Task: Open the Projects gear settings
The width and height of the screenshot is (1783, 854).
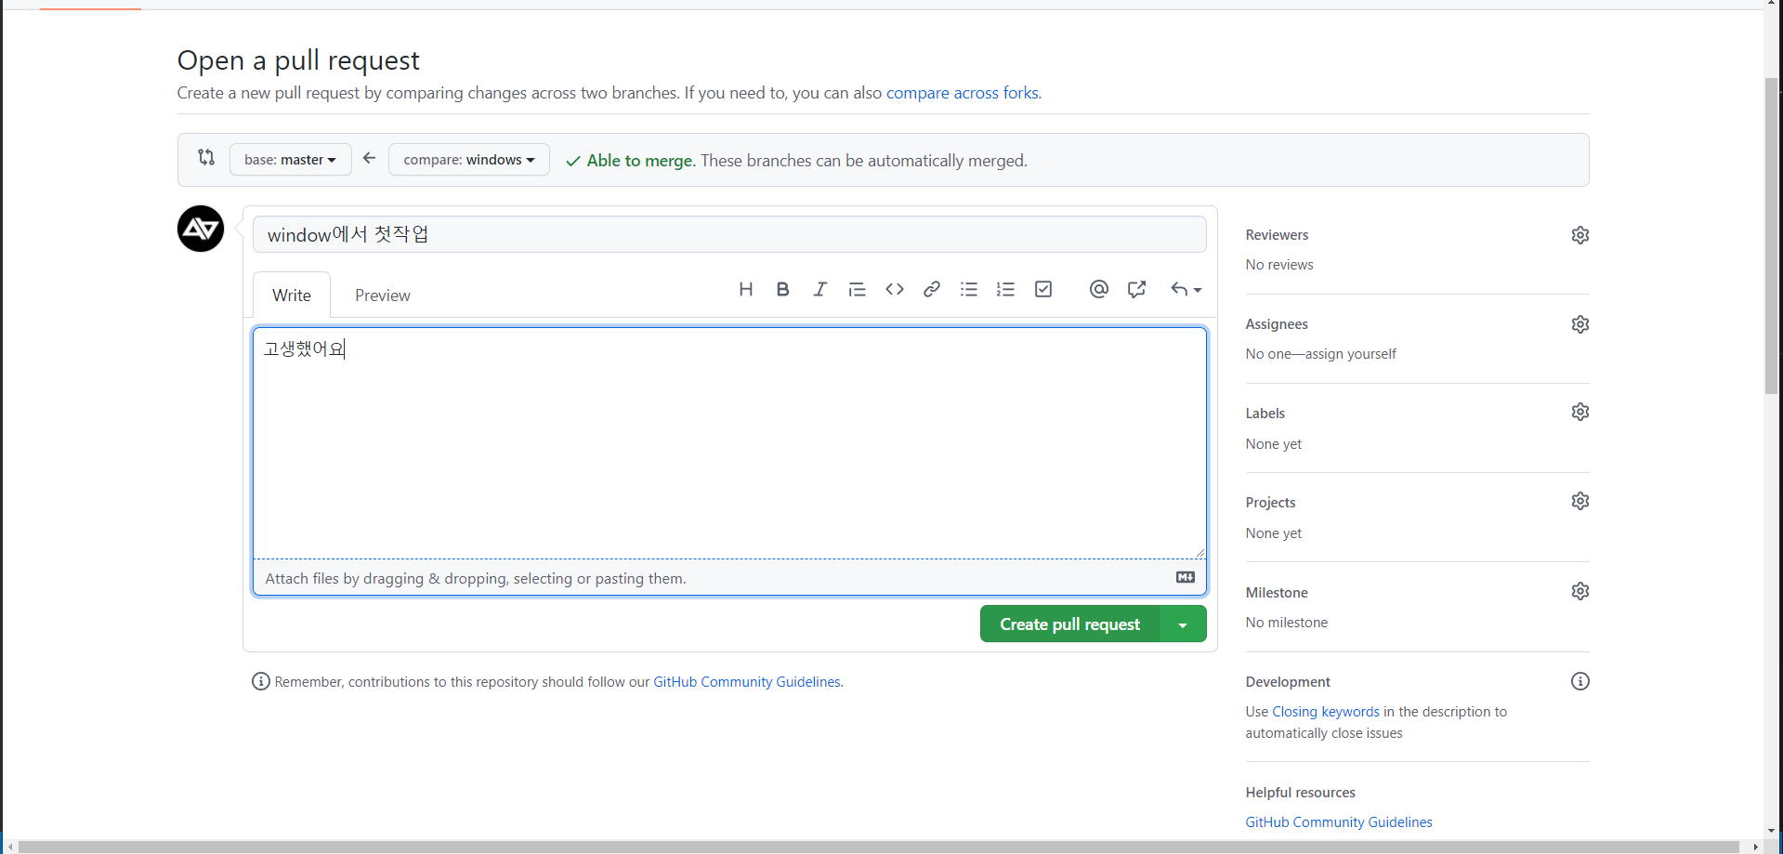Action: [x=1580, y=501]
